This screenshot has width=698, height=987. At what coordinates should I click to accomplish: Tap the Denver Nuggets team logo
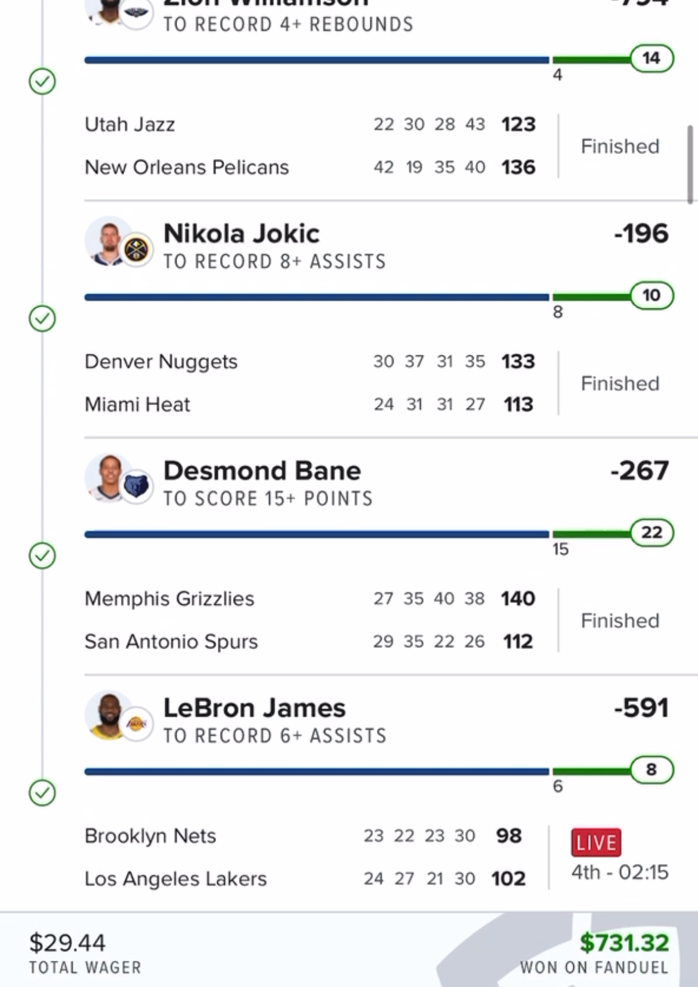pyautogui.click(x=137, y=249)
